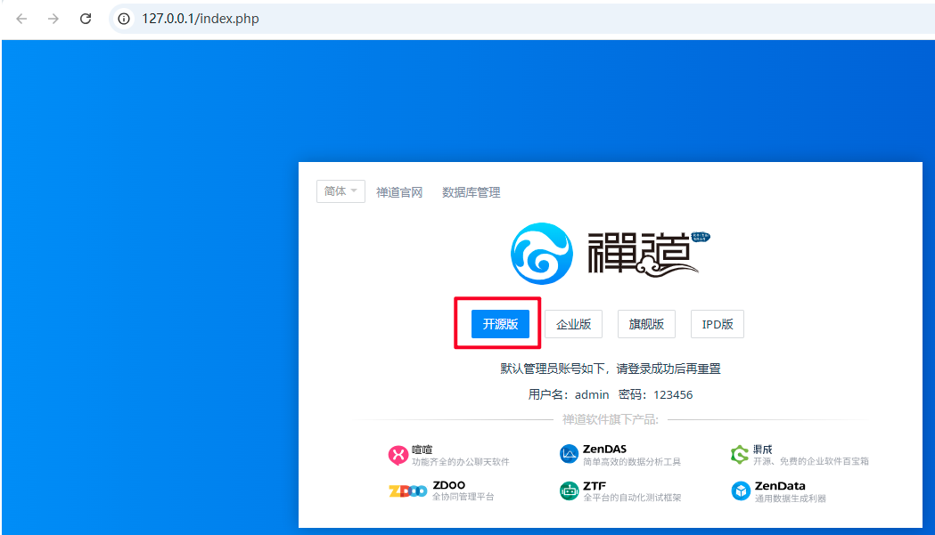The height and width of the screenshot is (535, 935).
Task: Click the ZTF robot icon
Action: pyautogui.click(x=569, y=491)
